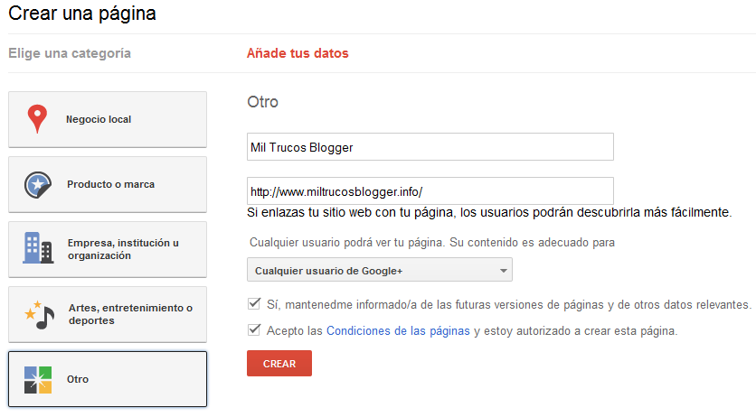Click the audience dropdown arrow
Screen dimensions: 756x417
[504, 270]
